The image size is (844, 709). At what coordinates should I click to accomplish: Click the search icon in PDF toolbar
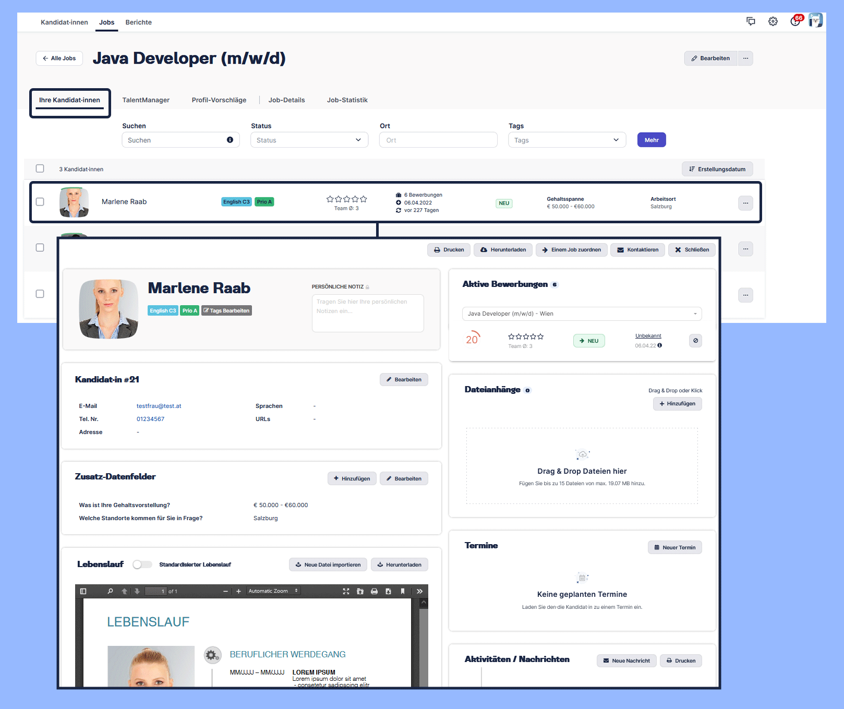coord(110,591)
